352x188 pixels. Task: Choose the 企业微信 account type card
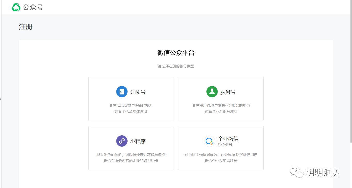coord(221,148)
